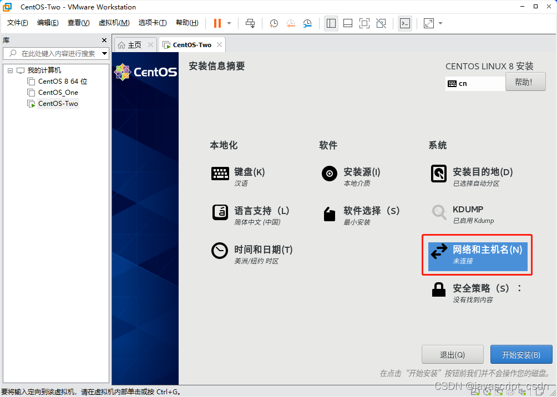Open 时间和日期(T) settings
The image size is (557, 397).
coord(252,255)
